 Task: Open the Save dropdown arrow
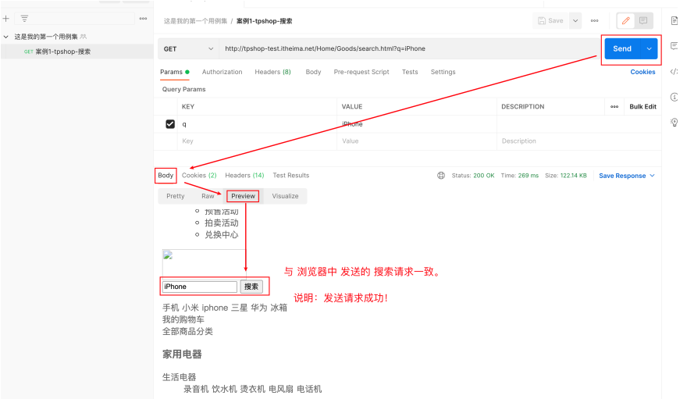575,20
